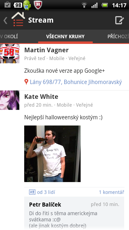
Task: Open the Lány 698/77 Bohunice location link
Action: [76, 82]
